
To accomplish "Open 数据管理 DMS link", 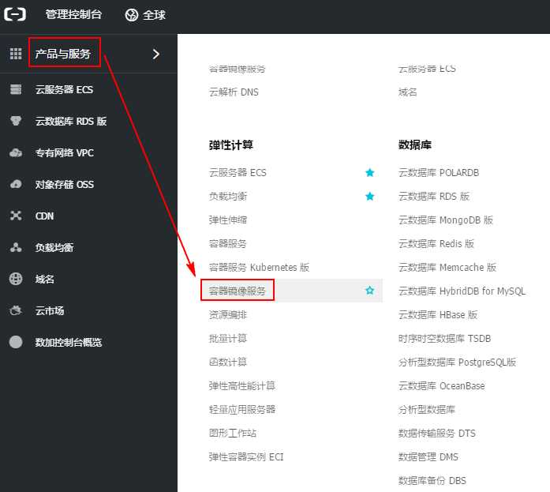I will point(428,457).
